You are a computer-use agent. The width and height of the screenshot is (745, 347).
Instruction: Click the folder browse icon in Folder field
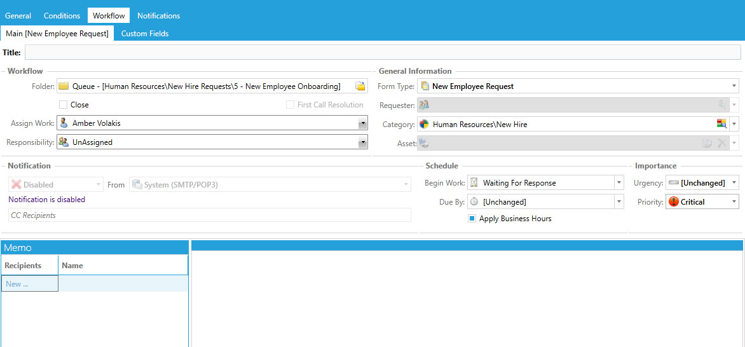coord(360,86)
